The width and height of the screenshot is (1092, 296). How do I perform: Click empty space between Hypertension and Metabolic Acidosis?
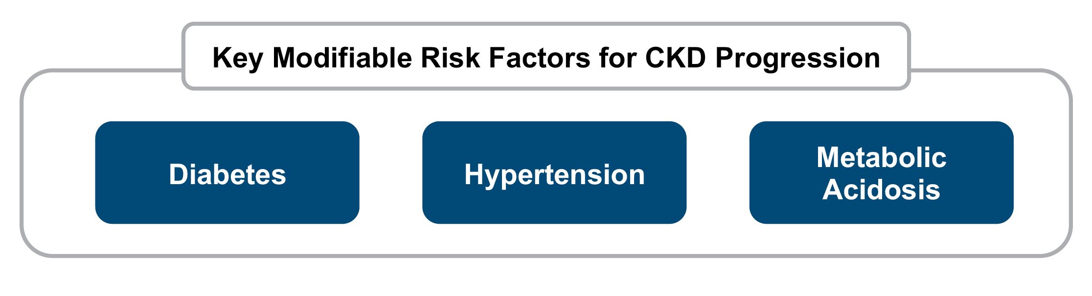tap(718, 173)
